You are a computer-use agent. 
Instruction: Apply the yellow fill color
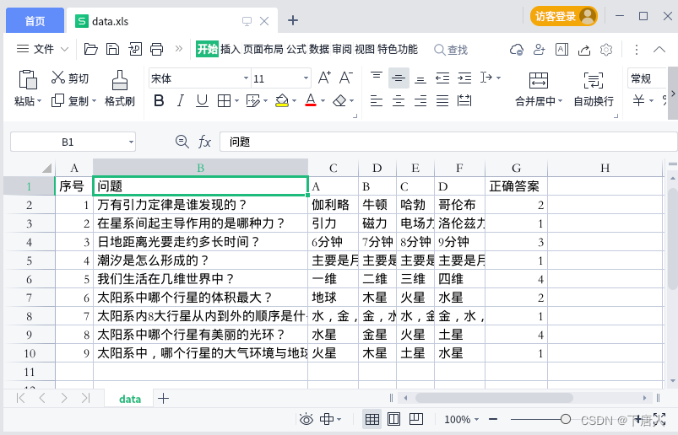point(282,101)
